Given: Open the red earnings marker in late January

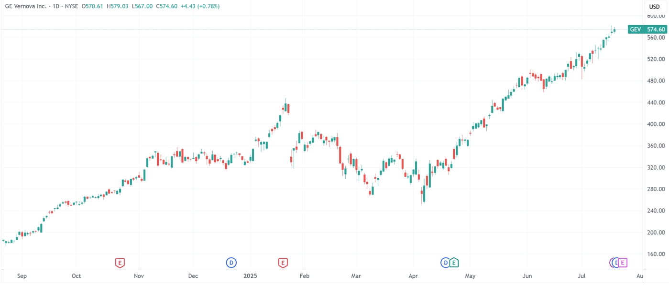Looking at the screenshot, I should [x=283, y=262].
